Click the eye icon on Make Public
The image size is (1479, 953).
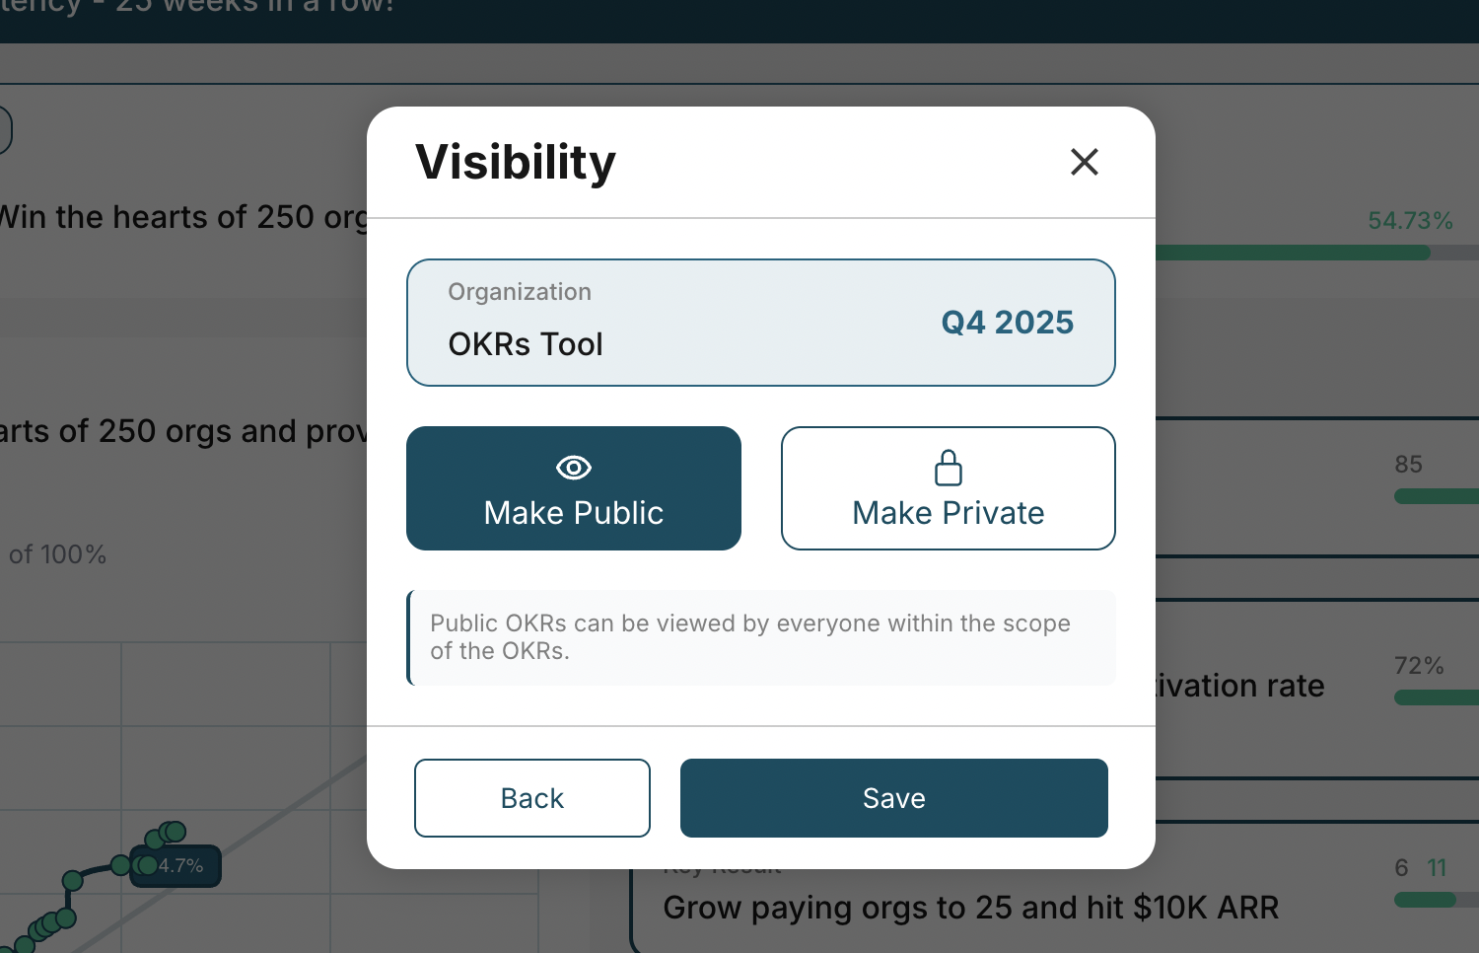click(573, 468)
